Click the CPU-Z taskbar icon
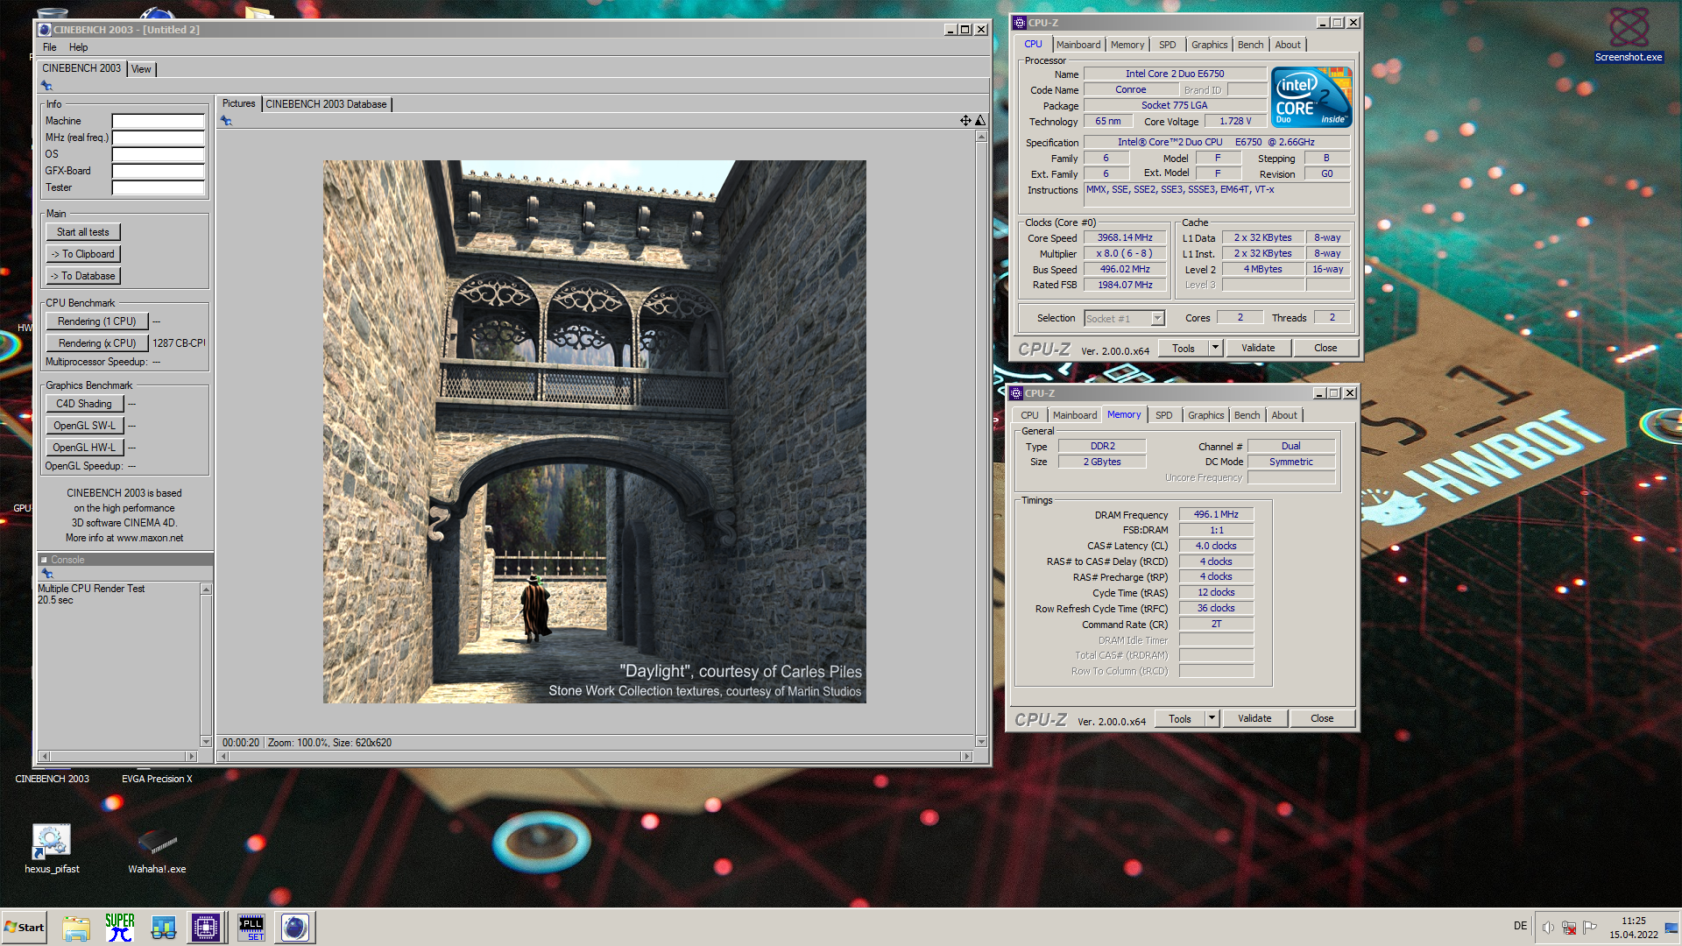 point(206,928)
